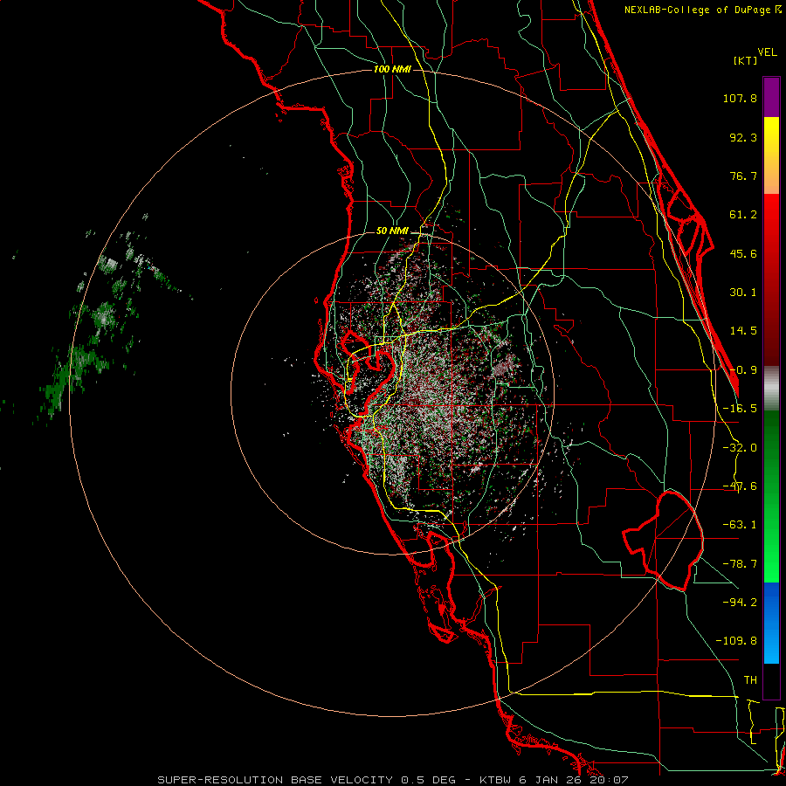Click the Super-Resolution Base Velocity caption
Screen dimensions: 786x786
click(392, 780)
